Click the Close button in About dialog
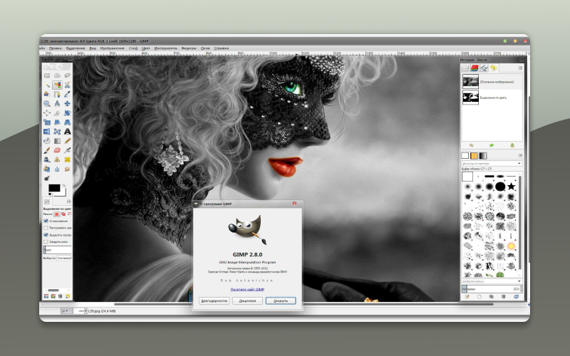 click(281, 300)
